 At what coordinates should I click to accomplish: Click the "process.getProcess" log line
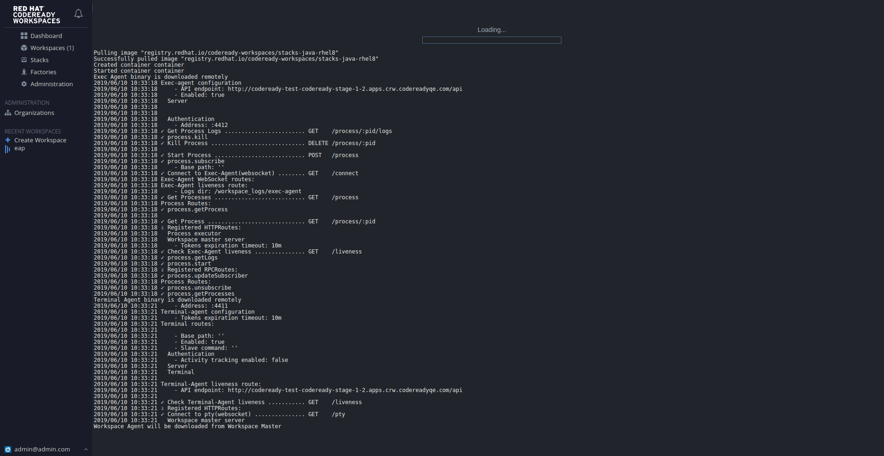tap(161, 209)
